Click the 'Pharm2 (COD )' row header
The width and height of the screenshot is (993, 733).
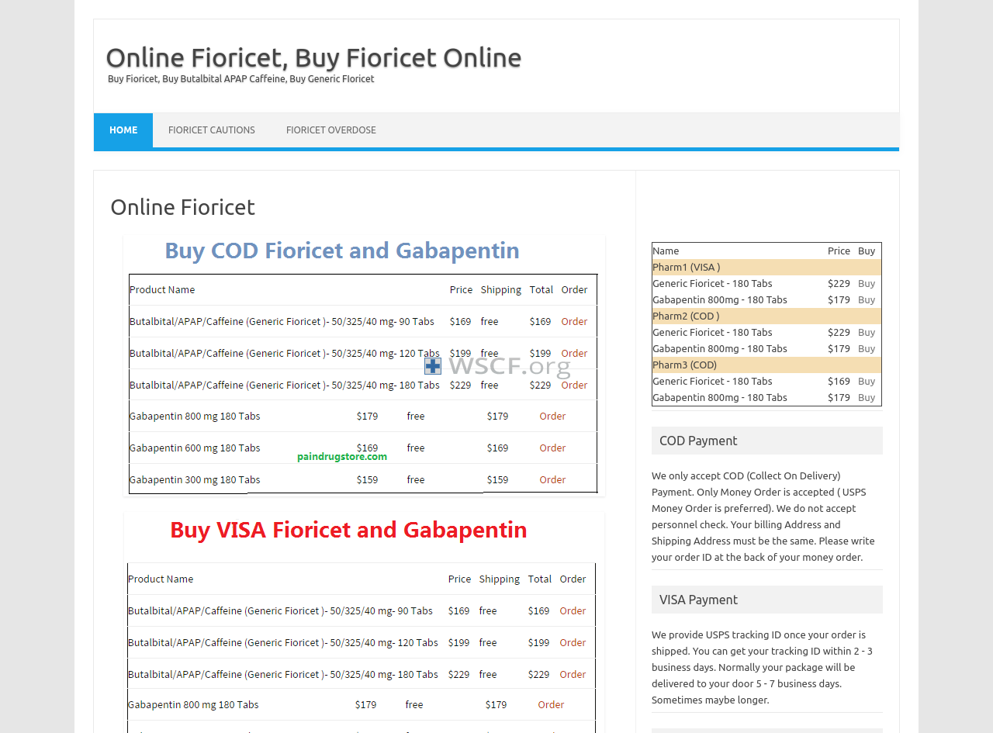[766, 316]
